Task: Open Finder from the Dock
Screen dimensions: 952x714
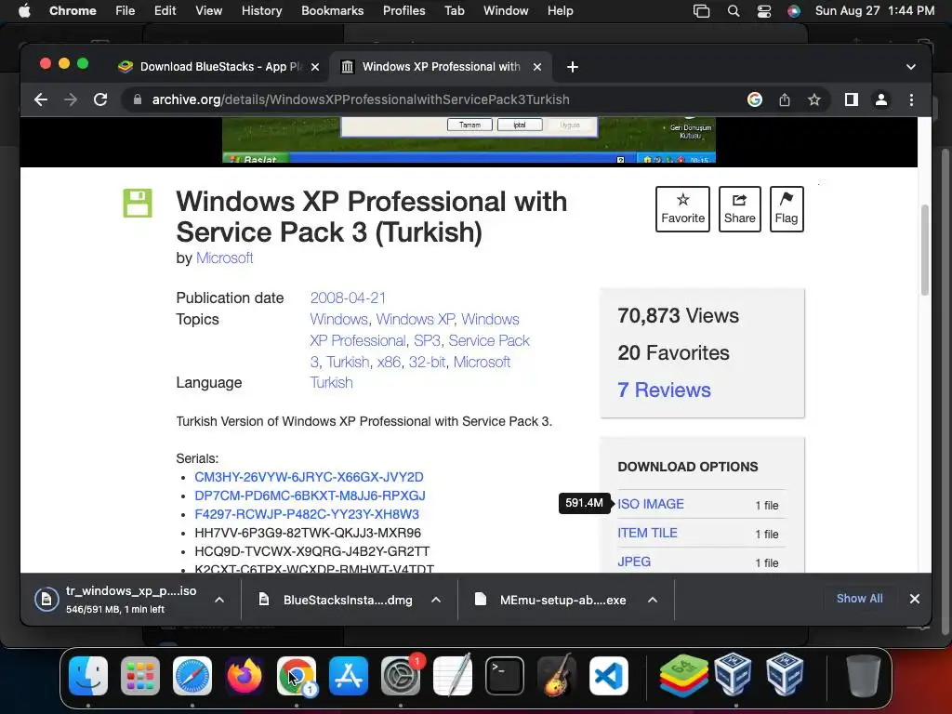Action: [x=88, y=676]
